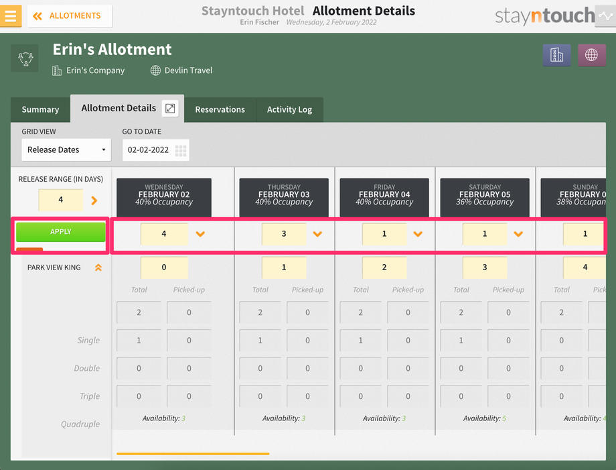The image size is (616, 470).
Task: Edit Friday February 04 release days value
Action: pyautogui.click(x=384, y=233)
